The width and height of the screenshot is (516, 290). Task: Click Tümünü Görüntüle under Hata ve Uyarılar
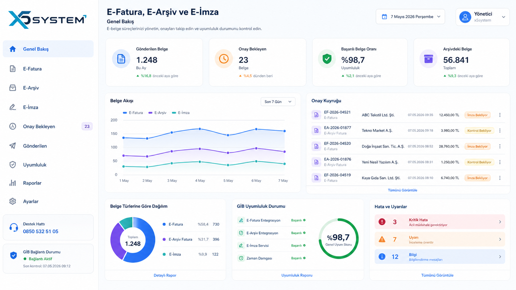(437, 275)
